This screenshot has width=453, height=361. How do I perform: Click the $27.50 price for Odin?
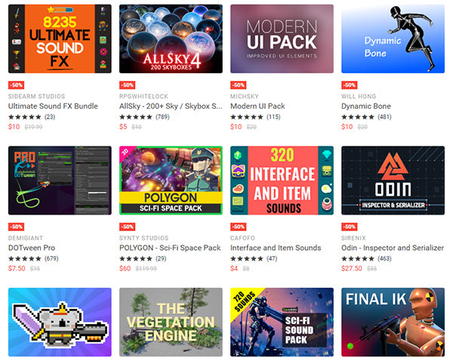[351, 268]
